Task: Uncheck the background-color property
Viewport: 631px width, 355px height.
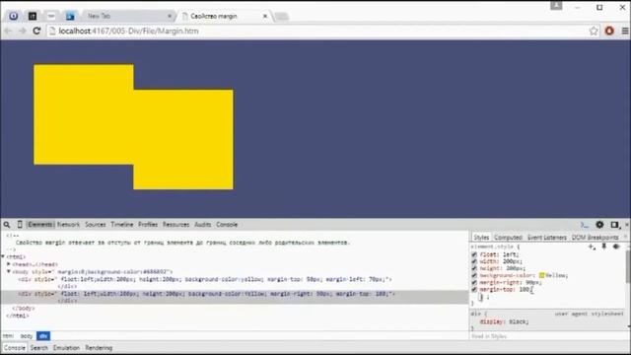Action: pos(474,275)
